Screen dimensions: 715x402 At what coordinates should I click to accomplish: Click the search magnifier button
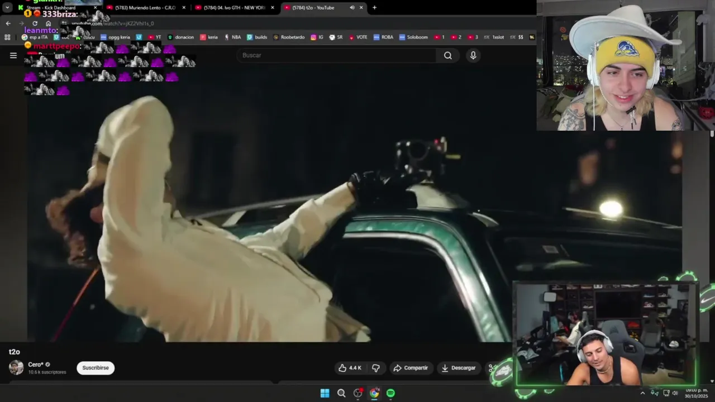click(448, 55)
